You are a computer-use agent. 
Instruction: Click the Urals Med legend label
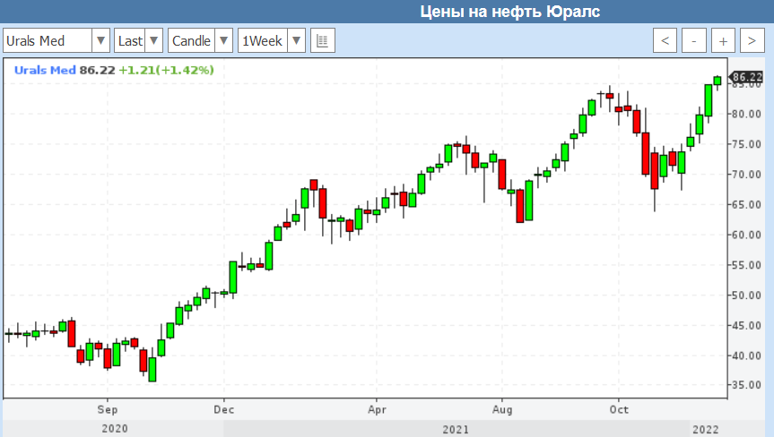pyautogui.click(x=45, y=70)
